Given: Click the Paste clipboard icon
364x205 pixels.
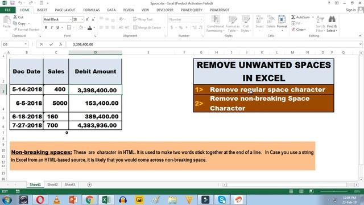Looking at the screenshot, I should pyautogui.click(x=6, y=20).
